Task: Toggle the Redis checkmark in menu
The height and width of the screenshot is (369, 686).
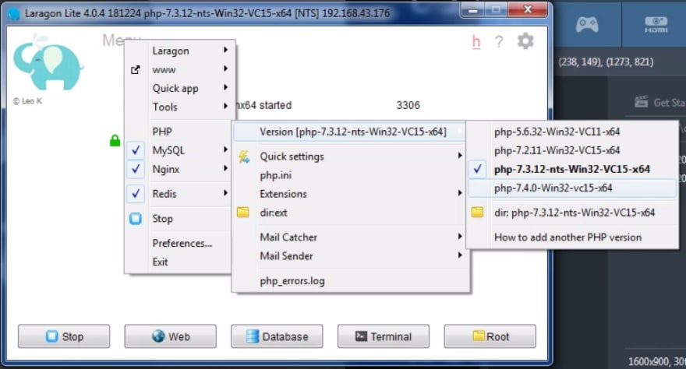Action: coord(136,193)
